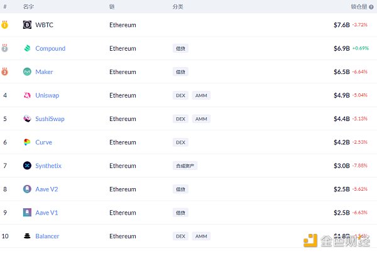Click the Uniswap unicorn logo icon
This screenshot has height=254, width=377.
27,95
